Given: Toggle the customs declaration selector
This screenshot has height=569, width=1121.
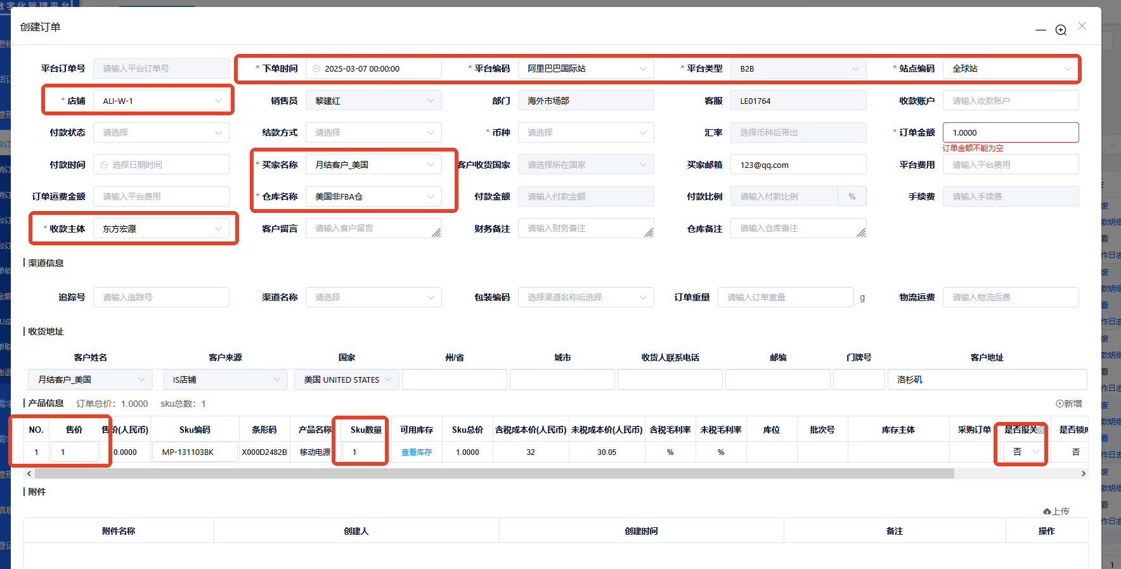Looking at the screenshot, I should (1021, 452).
